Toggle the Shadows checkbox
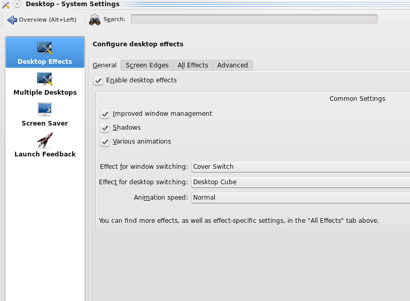 tap(105, 128)
